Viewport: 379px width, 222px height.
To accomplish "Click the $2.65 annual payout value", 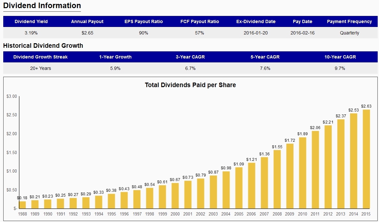I will pyautogui.click(x=87, y=33).
